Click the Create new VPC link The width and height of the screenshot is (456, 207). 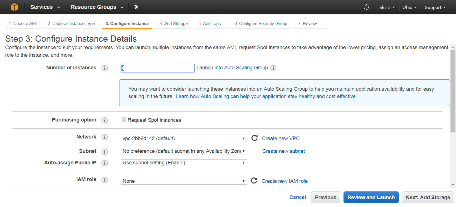(x=280, y=138)
